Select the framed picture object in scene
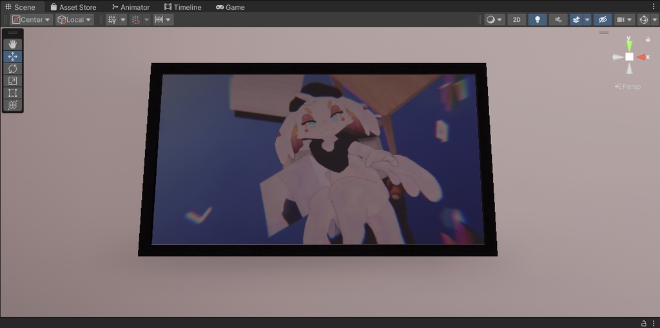This screenshot has height=328, width=660. point(318,160)
